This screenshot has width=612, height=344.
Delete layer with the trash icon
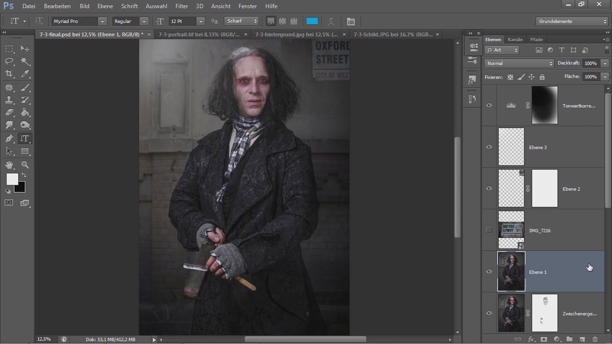pyautogui.click(x=595, y=339)
